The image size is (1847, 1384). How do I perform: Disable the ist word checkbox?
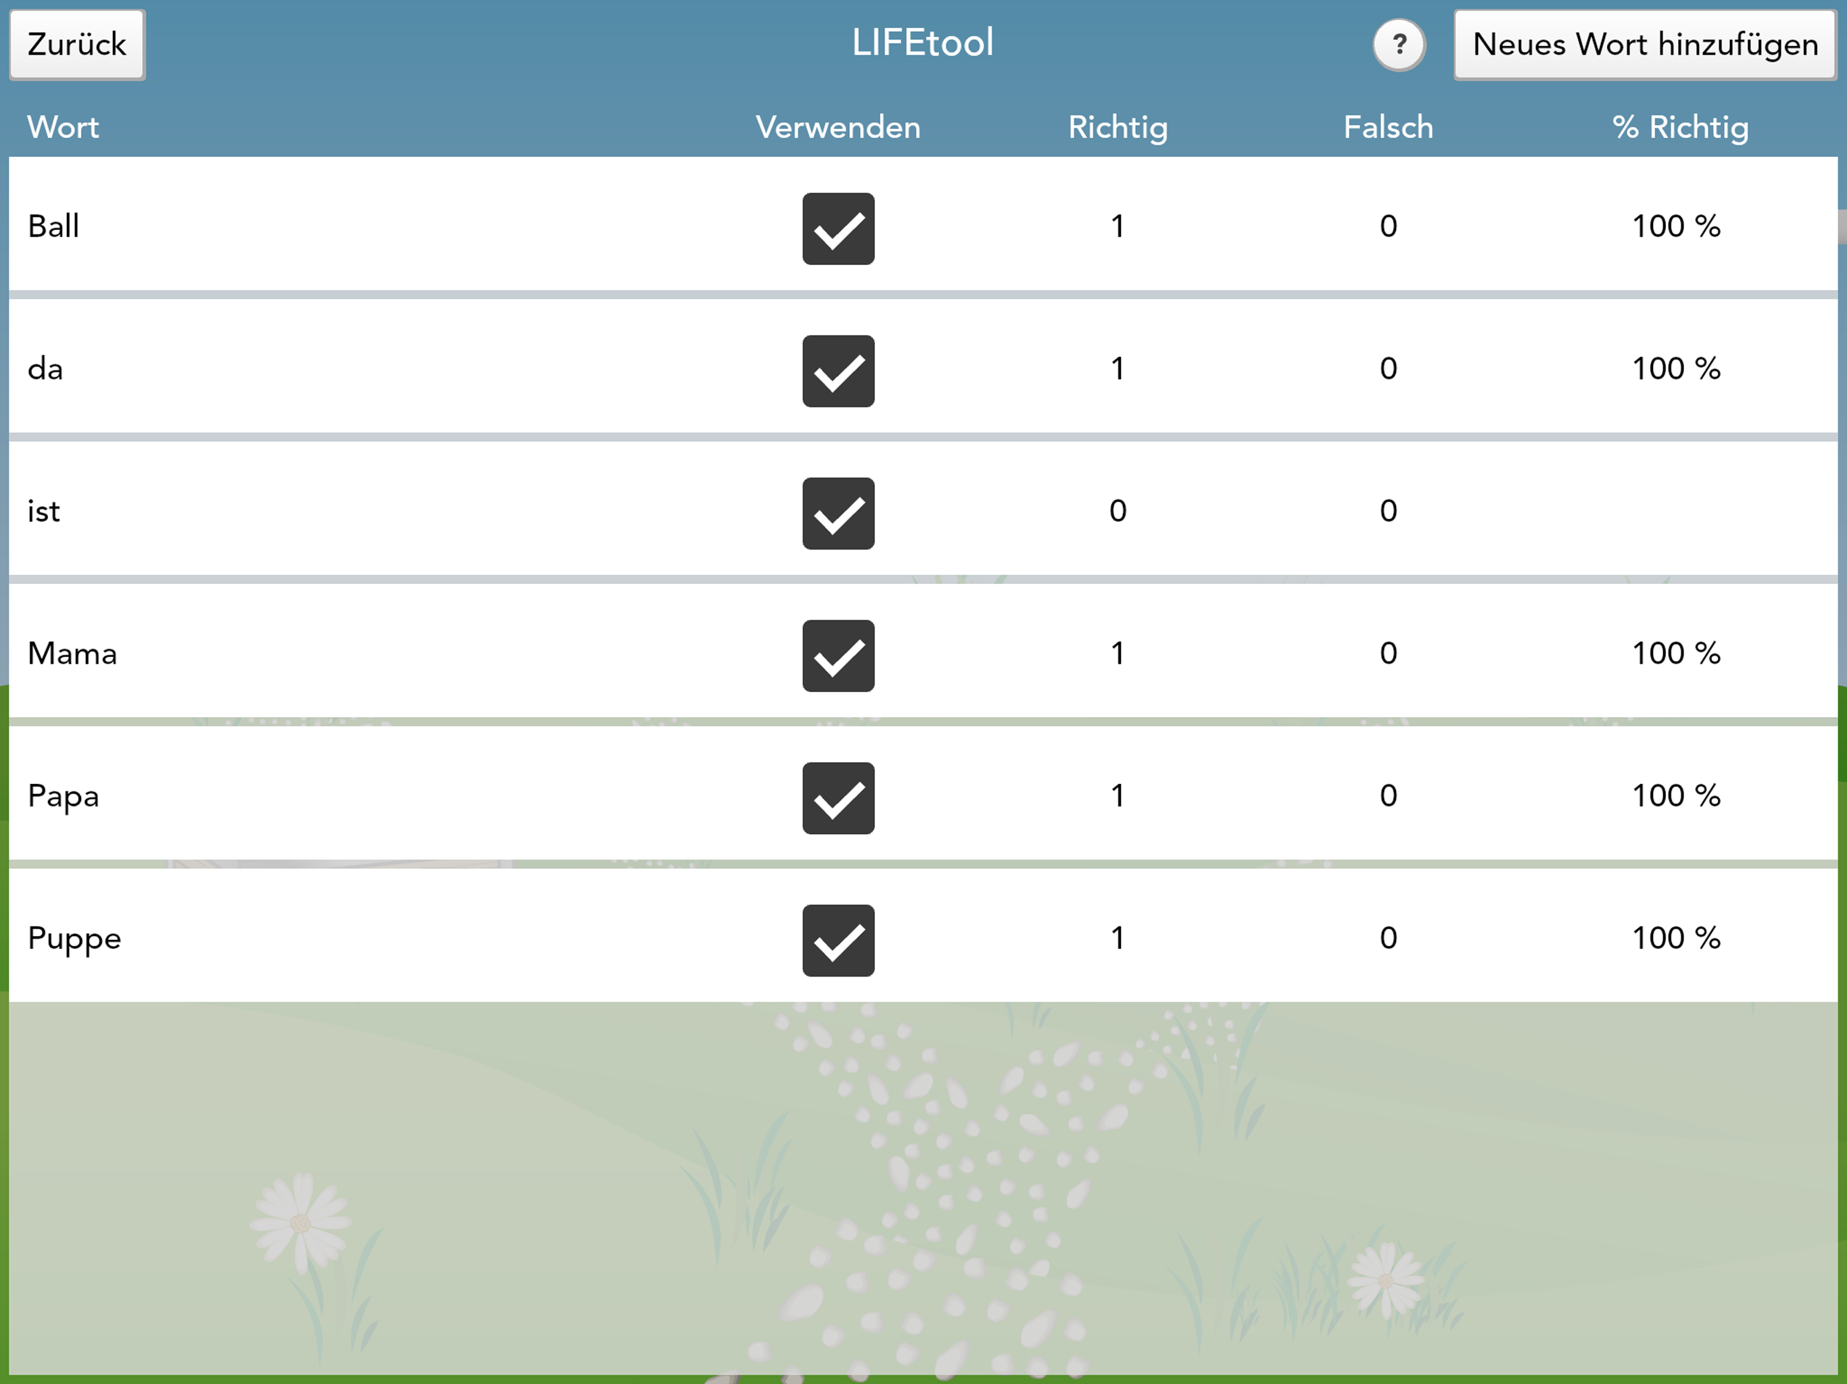coord(838,514)
